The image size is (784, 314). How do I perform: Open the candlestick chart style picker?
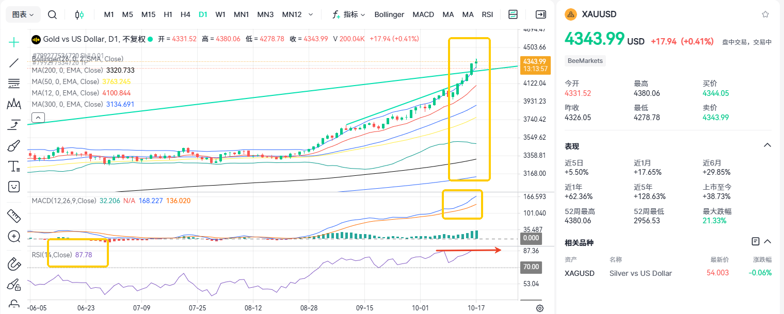click(x=79, y=14)
